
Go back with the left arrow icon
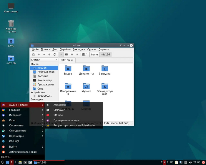39,55
